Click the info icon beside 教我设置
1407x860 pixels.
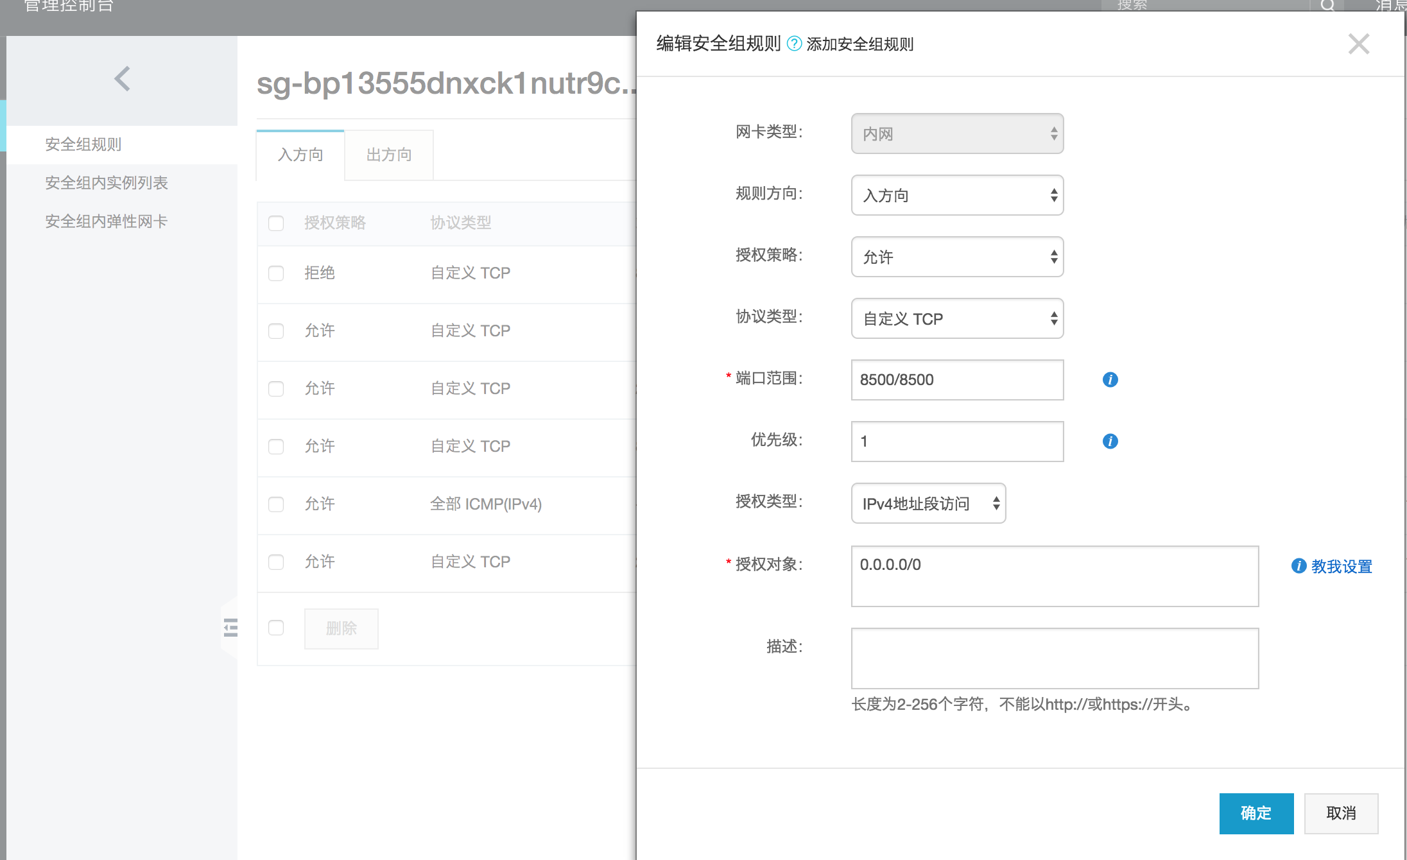coord(1299,566)
